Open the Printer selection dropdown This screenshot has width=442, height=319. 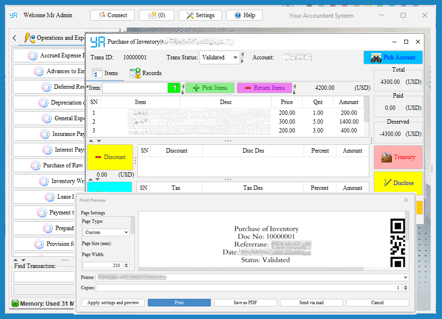tap(252, 278)
